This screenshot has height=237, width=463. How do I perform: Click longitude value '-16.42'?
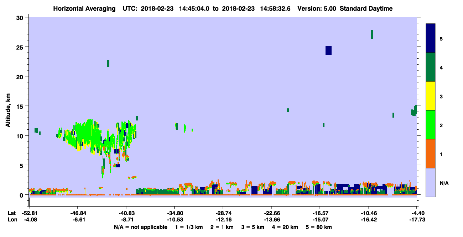(x=368, y=220)
